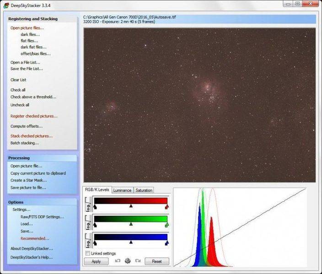Viewport: 322px width, 274px height.
Task: Click Stack checked pictures link
Action: click(x=32, y=136)
